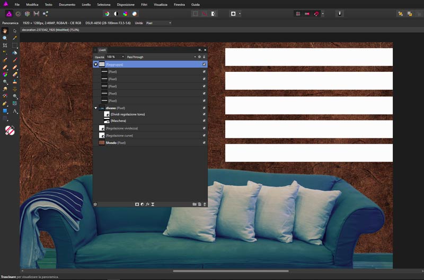424x280 pixels.
Task: Select the Move arrow tool
Action: pos(15,31)
